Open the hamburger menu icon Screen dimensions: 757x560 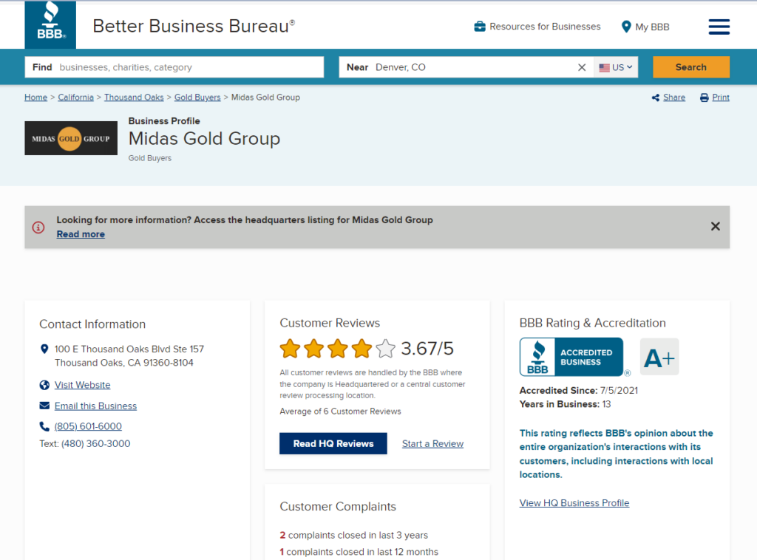pos(719,27)
